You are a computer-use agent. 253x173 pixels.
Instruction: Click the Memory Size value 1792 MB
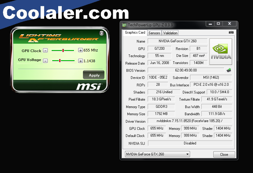tap(161, 114)
